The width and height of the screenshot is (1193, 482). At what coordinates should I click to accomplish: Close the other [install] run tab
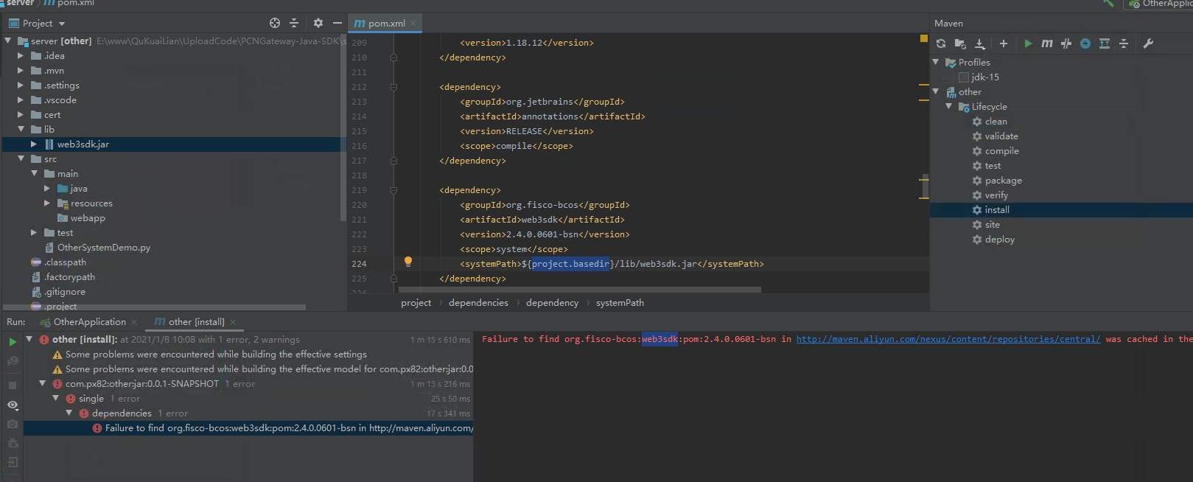[x=233, y=322]
